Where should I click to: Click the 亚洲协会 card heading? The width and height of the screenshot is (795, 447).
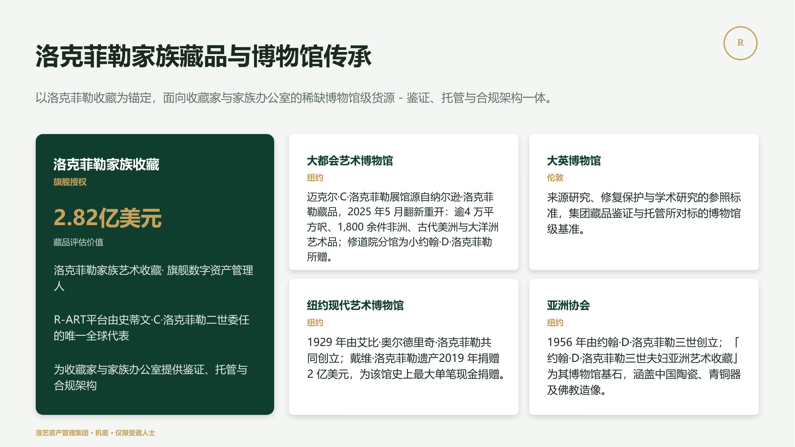[x=568, y=305]
